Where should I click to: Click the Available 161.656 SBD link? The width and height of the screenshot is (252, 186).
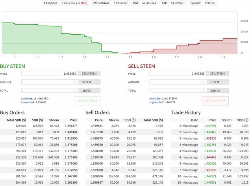pos(35,99)
